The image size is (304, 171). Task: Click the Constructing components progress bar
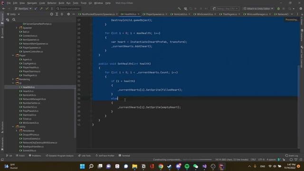click(x=198, y=160)
